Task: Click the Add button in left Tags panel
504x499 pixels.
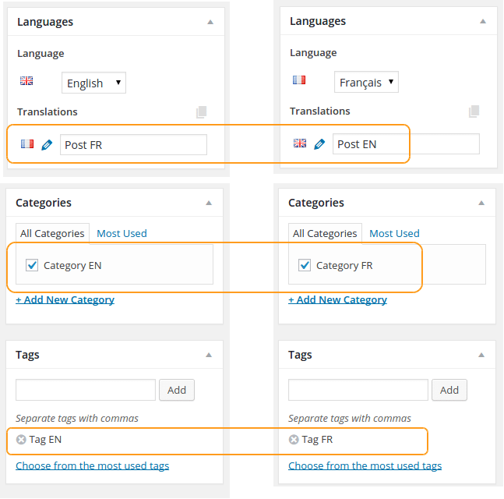Action: click(x=177, y=390)
